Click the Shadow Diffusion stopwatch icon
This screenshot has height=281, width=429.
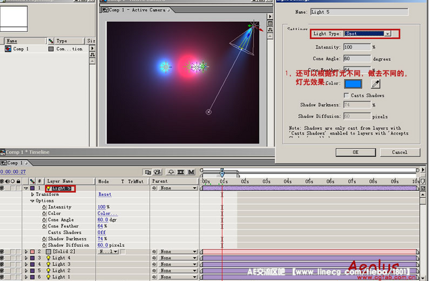(x=44, y=245)
